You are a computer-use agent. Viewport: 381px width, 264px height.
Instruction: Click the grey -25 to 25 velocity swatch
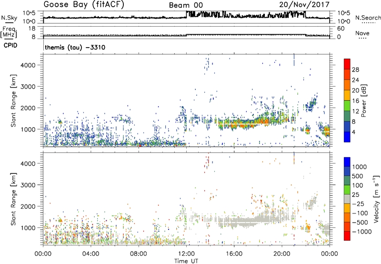347,199
